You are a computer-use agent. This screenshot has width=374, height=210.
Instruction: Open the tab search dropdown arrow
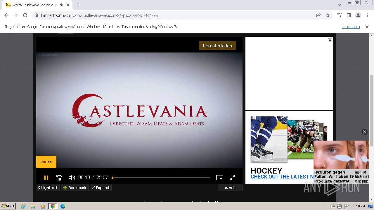pyautogui.click(x=339, y=5)
